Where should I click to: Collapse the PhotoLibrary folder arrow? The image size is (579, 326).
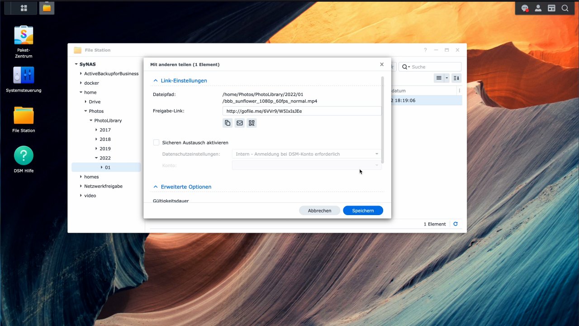click(x=91, y=120)
